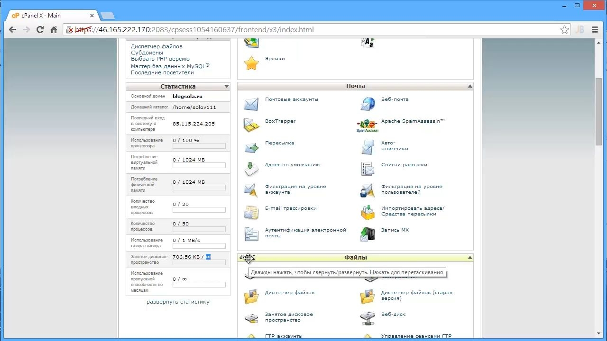Click the Основной домен label
This screenshot has width=607, height=341.
coord(148,96)
